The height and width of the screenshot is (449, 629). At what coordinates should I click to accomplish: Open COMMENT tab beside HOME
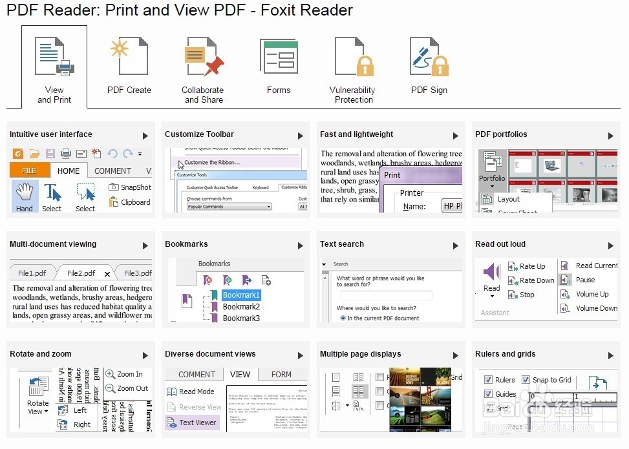click(x=112, y=171)
